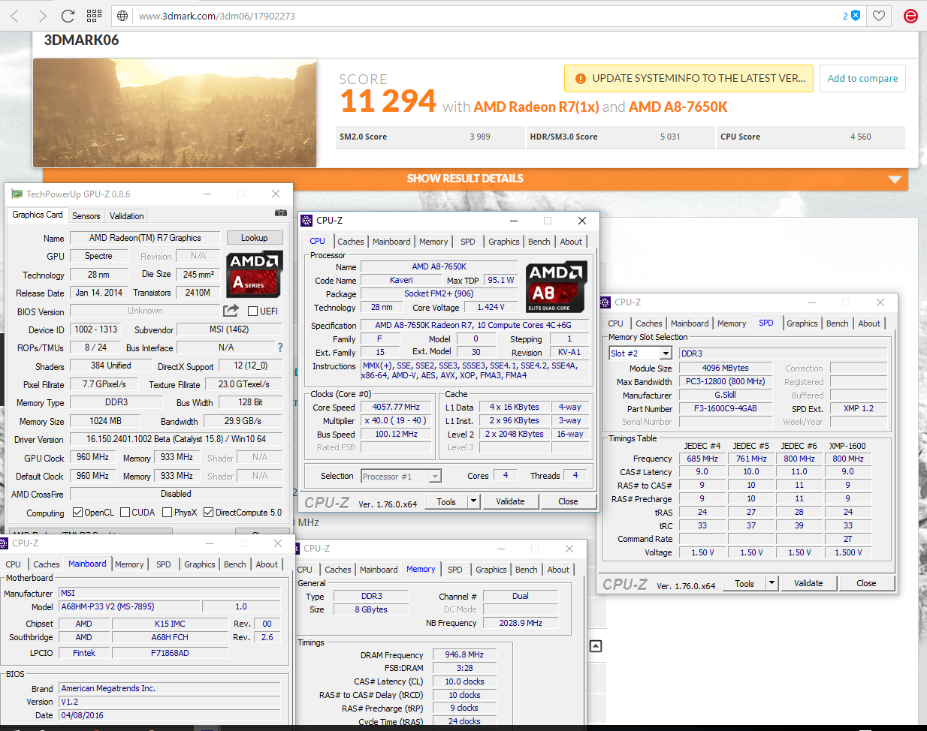Click Core Speed 4057.77 MHz value

[x=397, y=407]
